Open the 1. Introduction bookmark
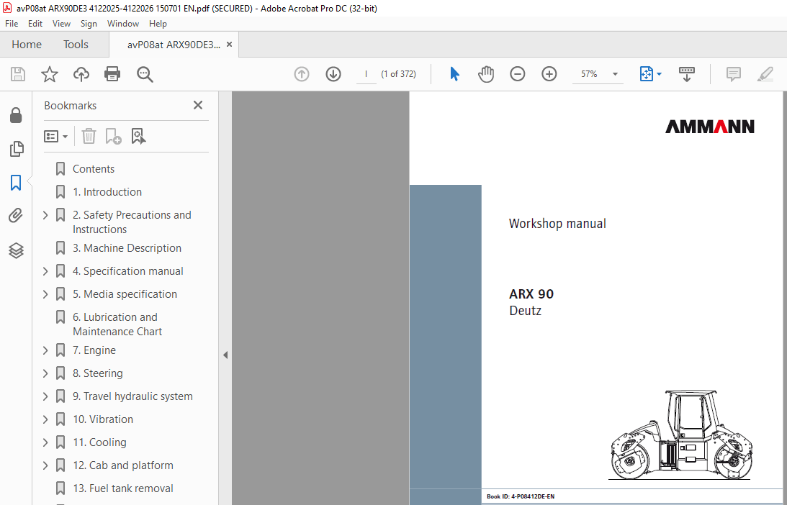This screenshot has width=787, height=505. coord(107,192)
